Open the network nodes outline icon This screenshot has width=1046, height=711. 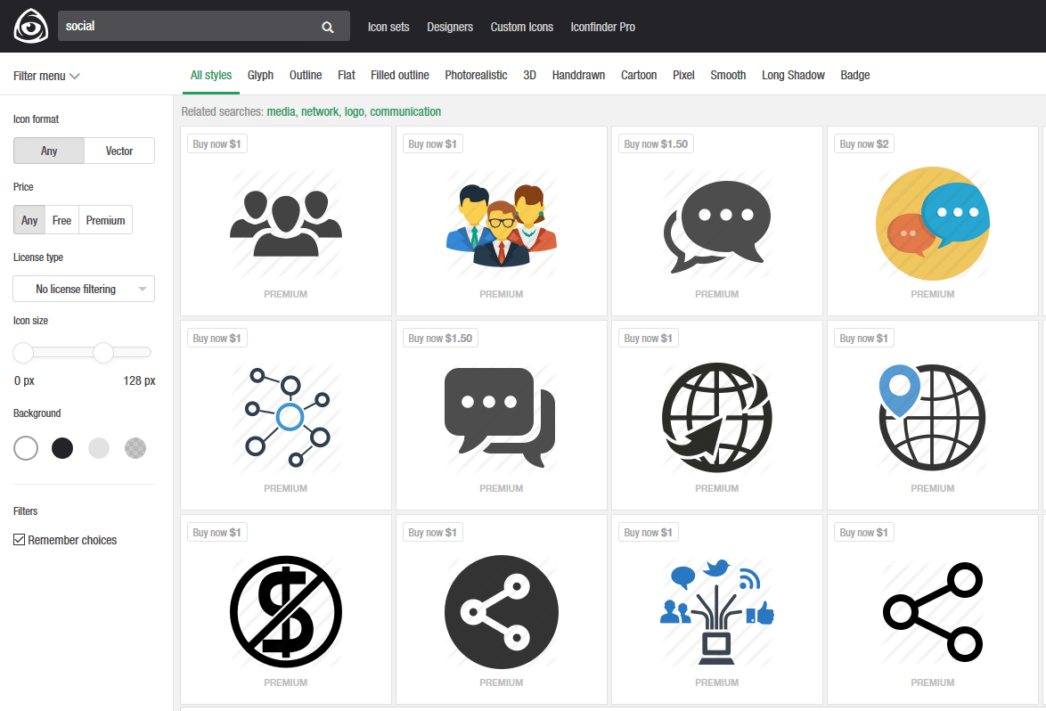coord(288,416)
